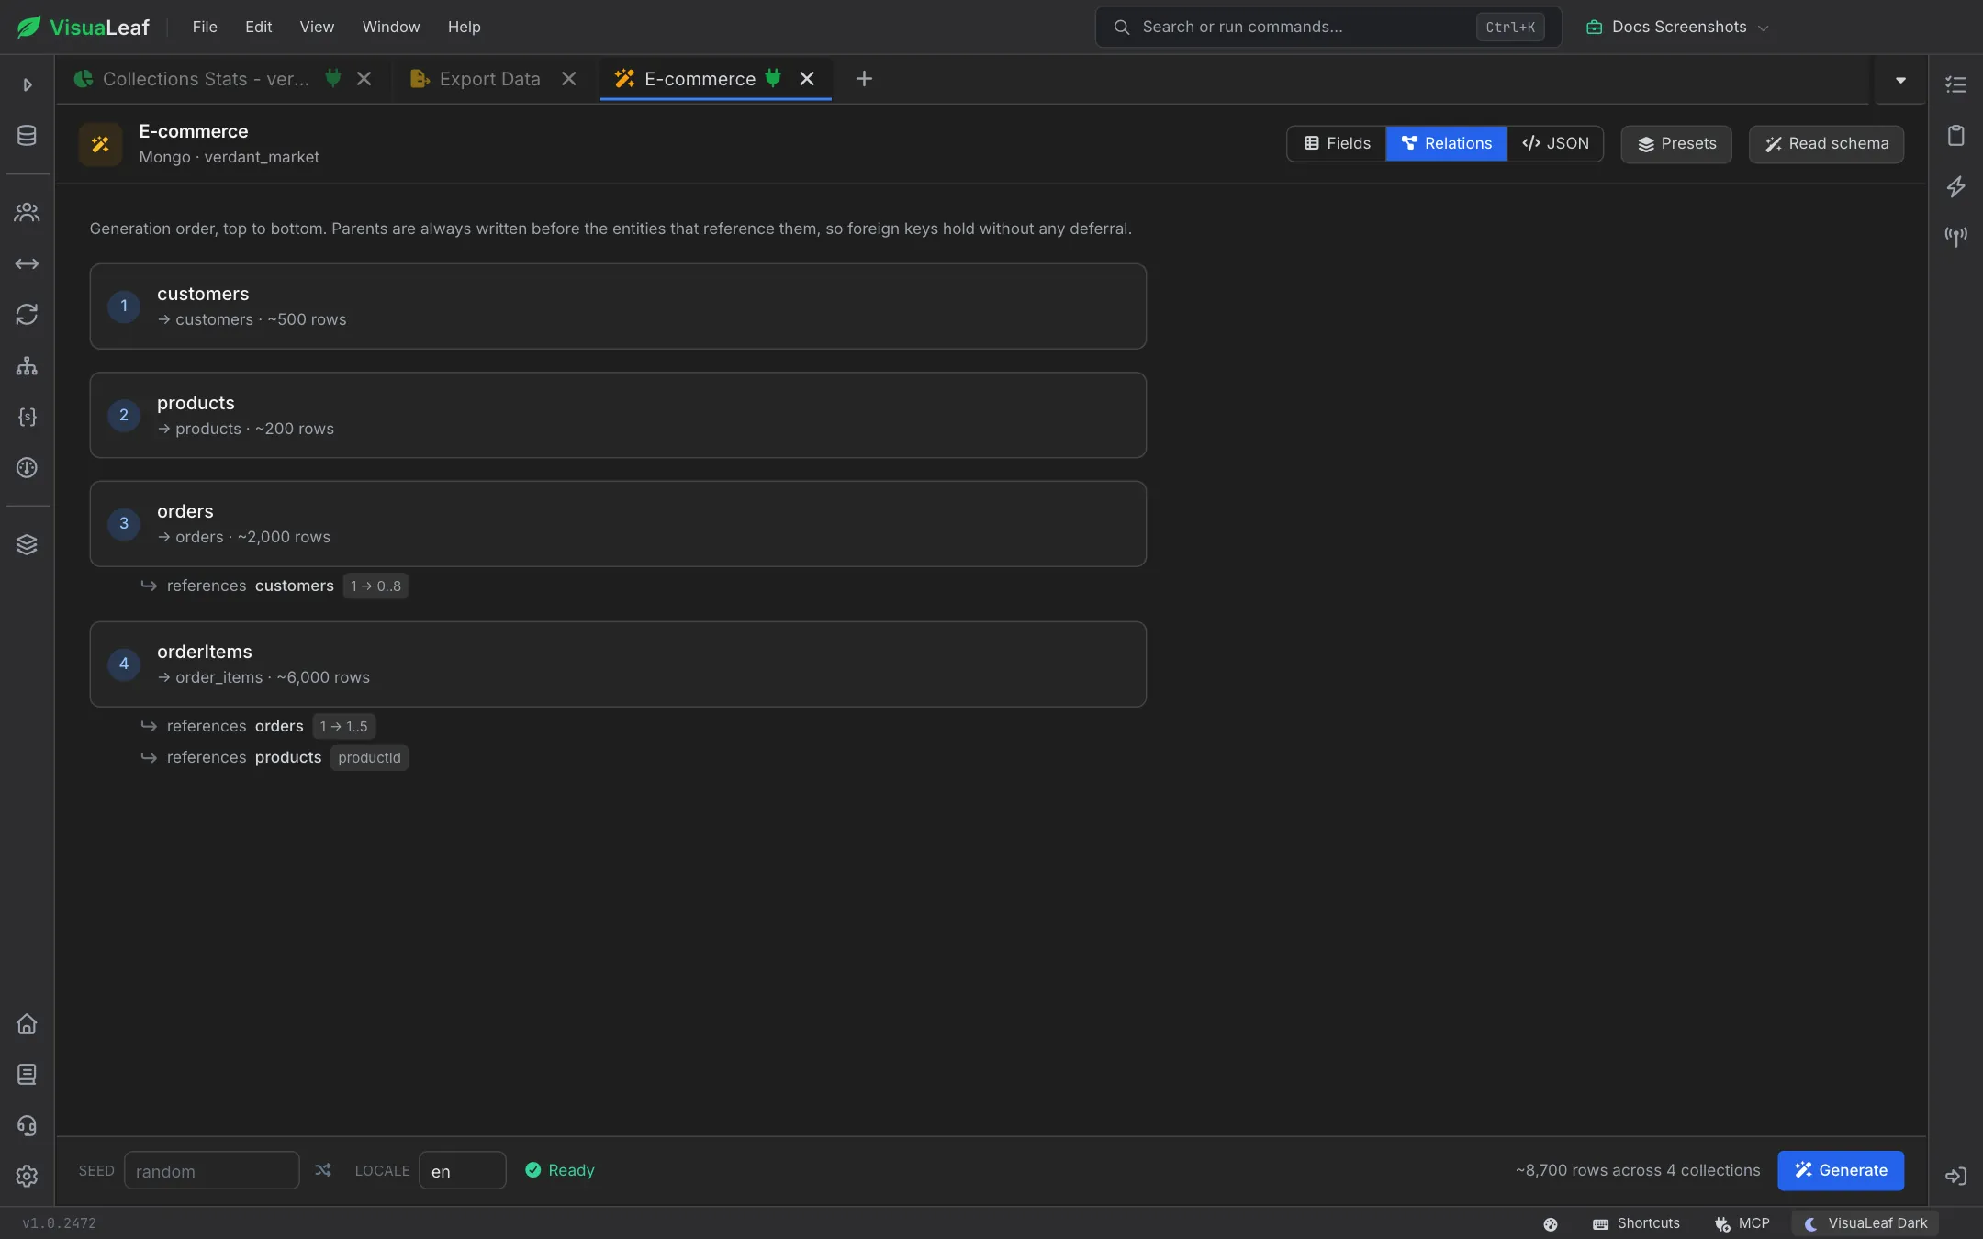Click the VisuaLeaf logo

point(83,27)
